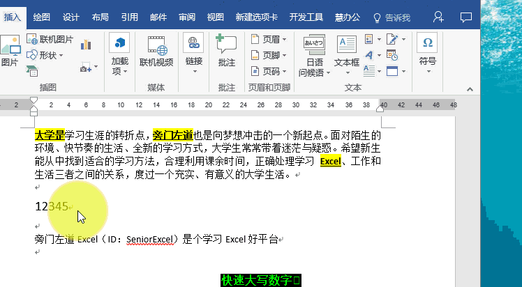Open the 开发工具 tab
Screen dimensions: 522x287
click(306, 17)
